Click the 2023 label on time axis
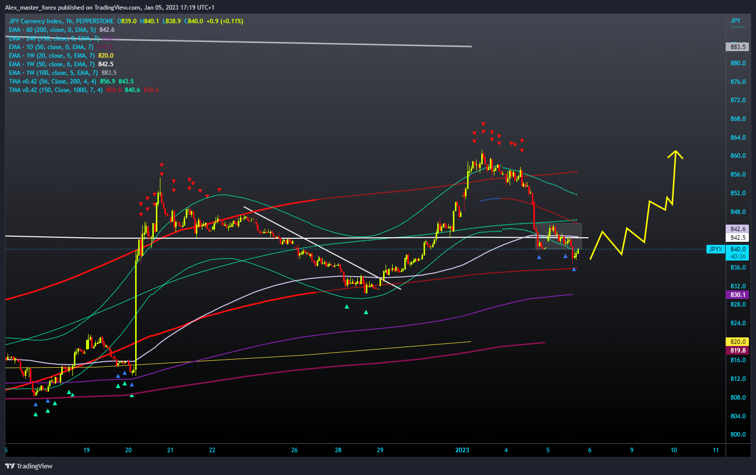 click(462, 450)
